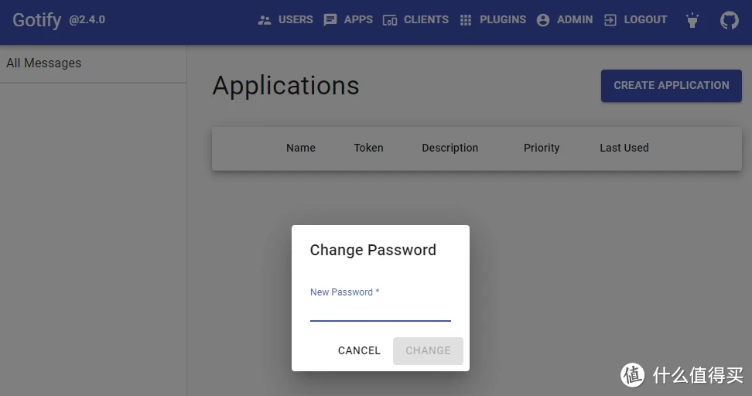Click the Change button in dialog

tap(428, 350)
